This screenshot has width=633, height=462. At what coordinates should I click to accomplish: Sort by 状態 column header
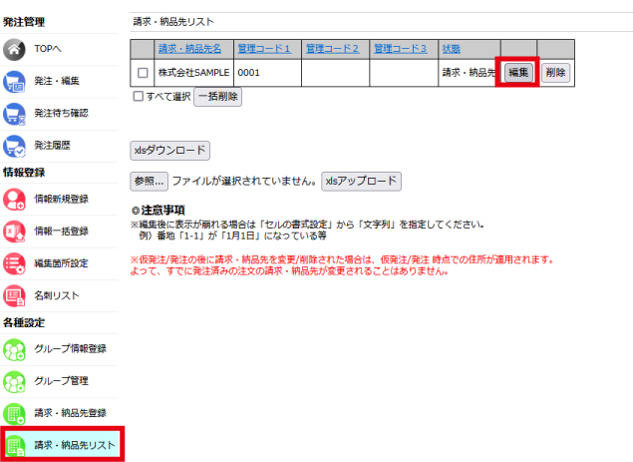click(x=451, y=49)
